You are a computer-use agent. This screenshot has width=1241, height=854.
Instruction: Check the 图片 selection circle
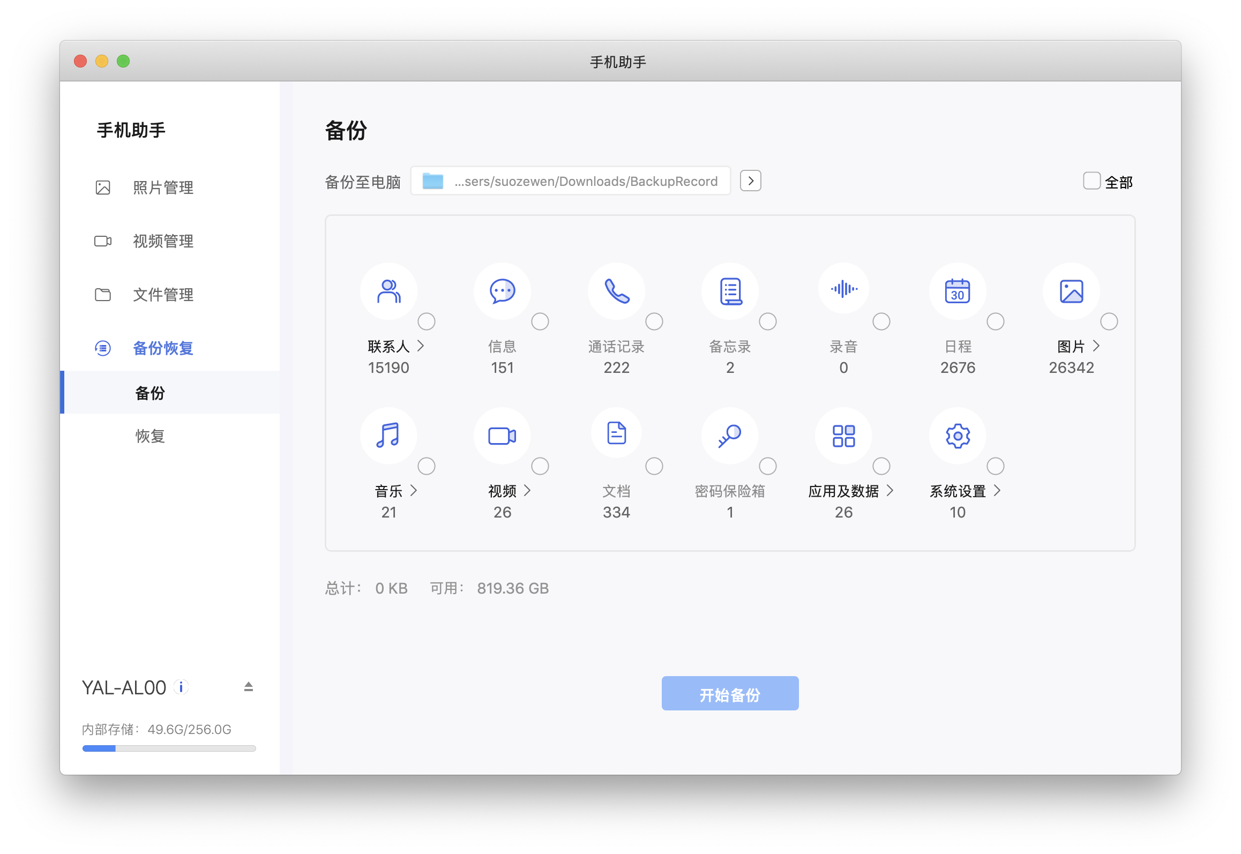pyautogui.click(x=1109, y=321)
